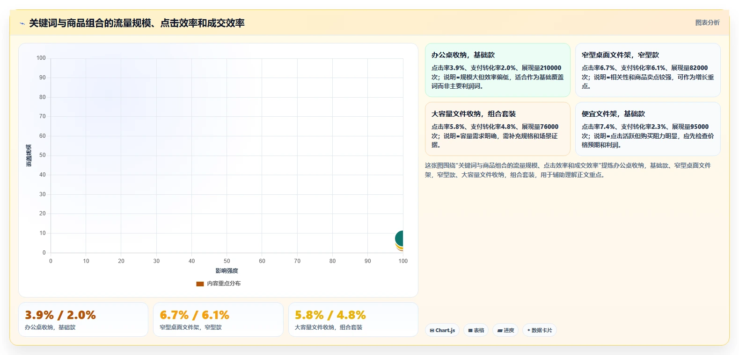Click the description text in 办公桌收纳 card

tap(498, 77)
